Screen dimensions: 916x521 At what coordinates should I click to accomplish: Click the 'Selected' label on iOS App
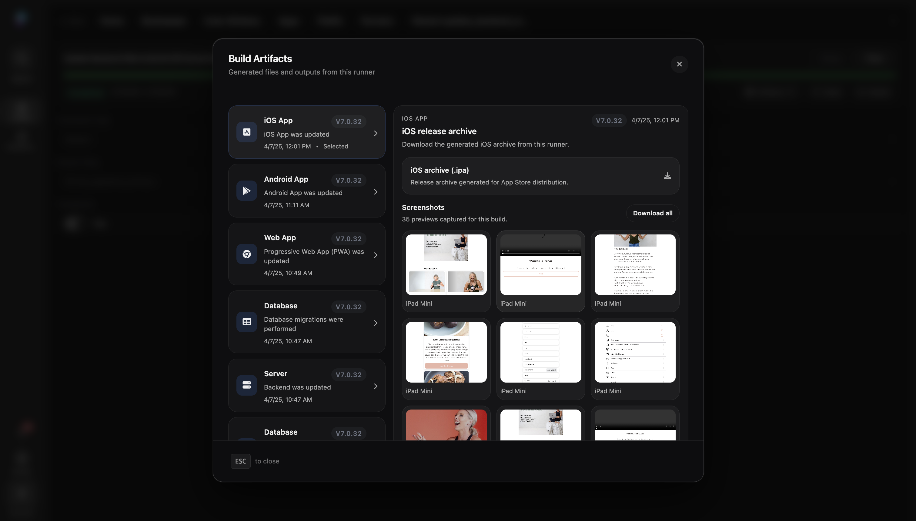pos(336,146)
